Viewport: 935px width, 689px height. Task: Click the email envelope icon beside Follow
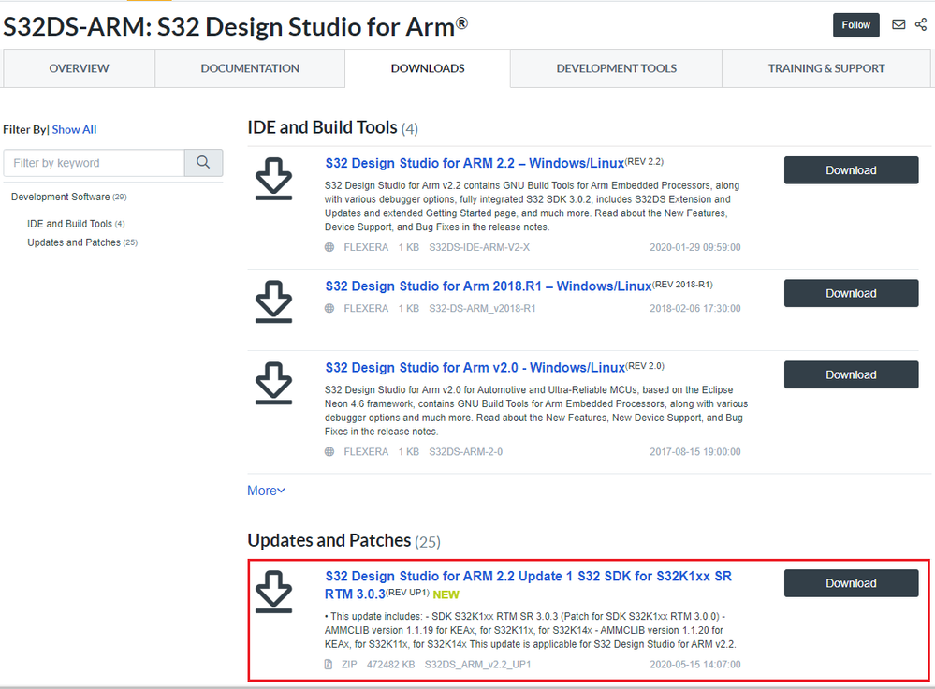[898, 24]
